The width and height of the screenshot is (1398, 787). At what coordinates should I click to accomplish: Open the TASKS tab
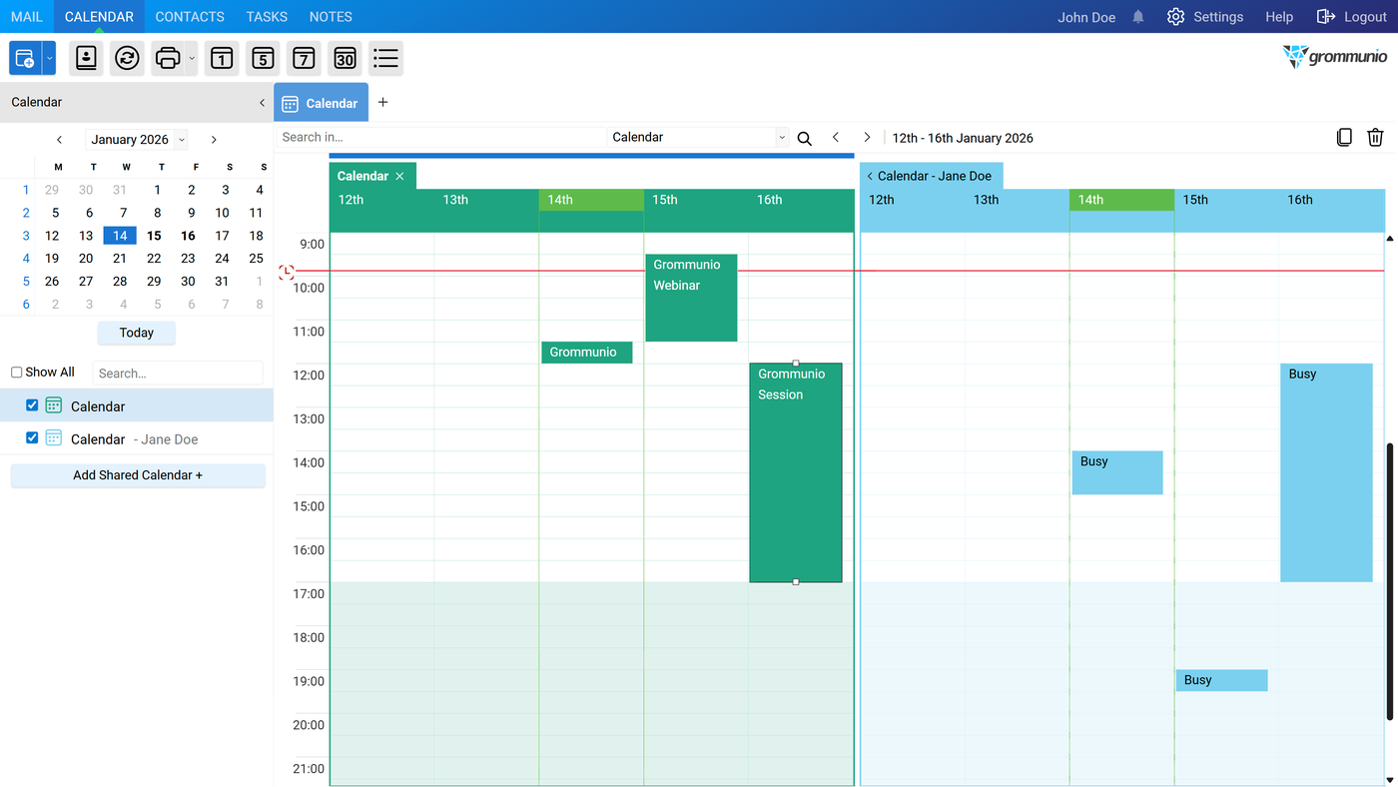(x=267, y=17)
